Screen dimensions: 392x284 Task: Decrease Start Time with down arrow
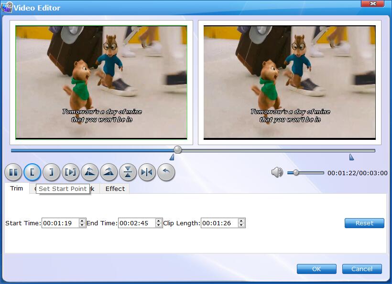click(82, 225)
